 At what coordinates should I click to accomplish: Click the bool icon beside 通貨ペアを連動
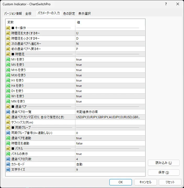click(x=8, y=138)
